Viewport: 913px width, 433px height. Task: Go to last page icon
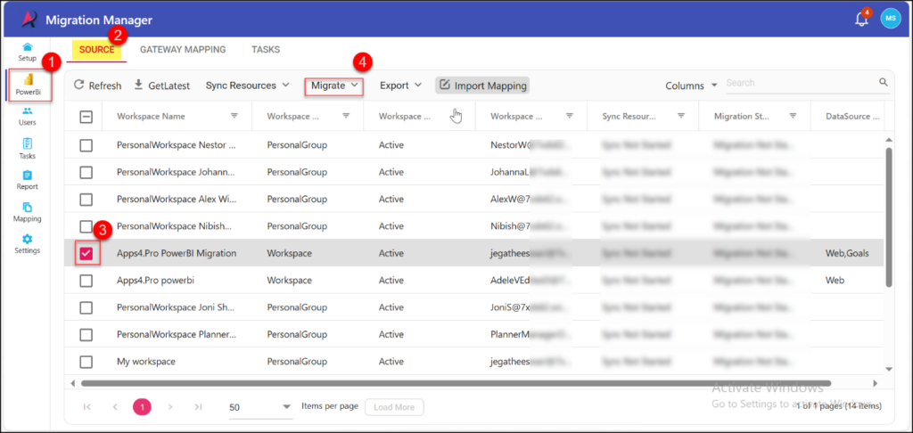(x=198, y=407)
